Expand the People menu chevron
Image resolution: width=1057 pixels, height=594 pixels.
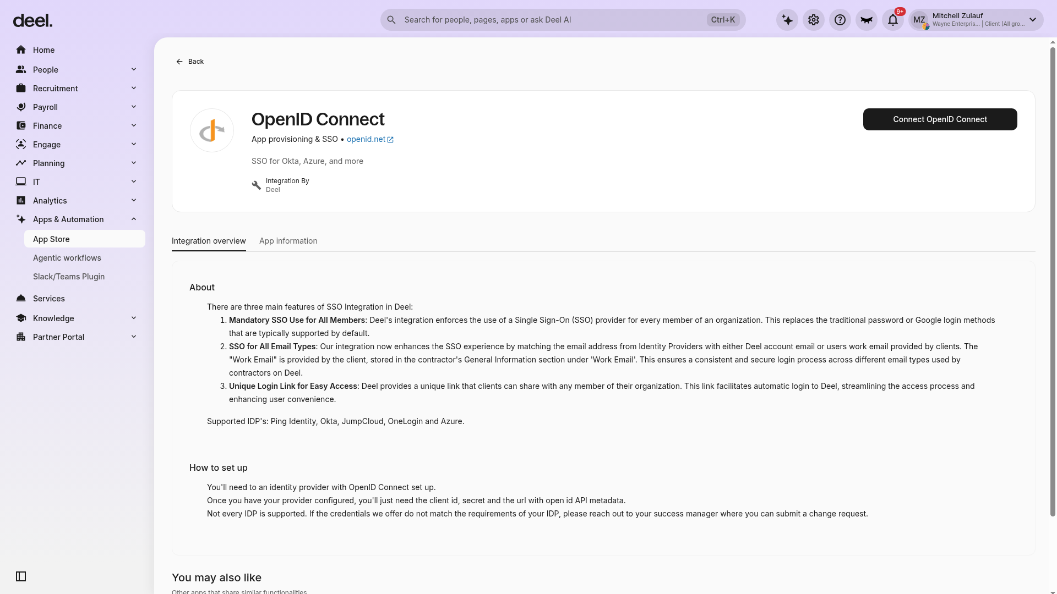(x=134, y=69)
